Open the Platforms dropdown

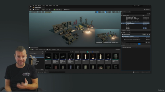click(x=67, y=10)
